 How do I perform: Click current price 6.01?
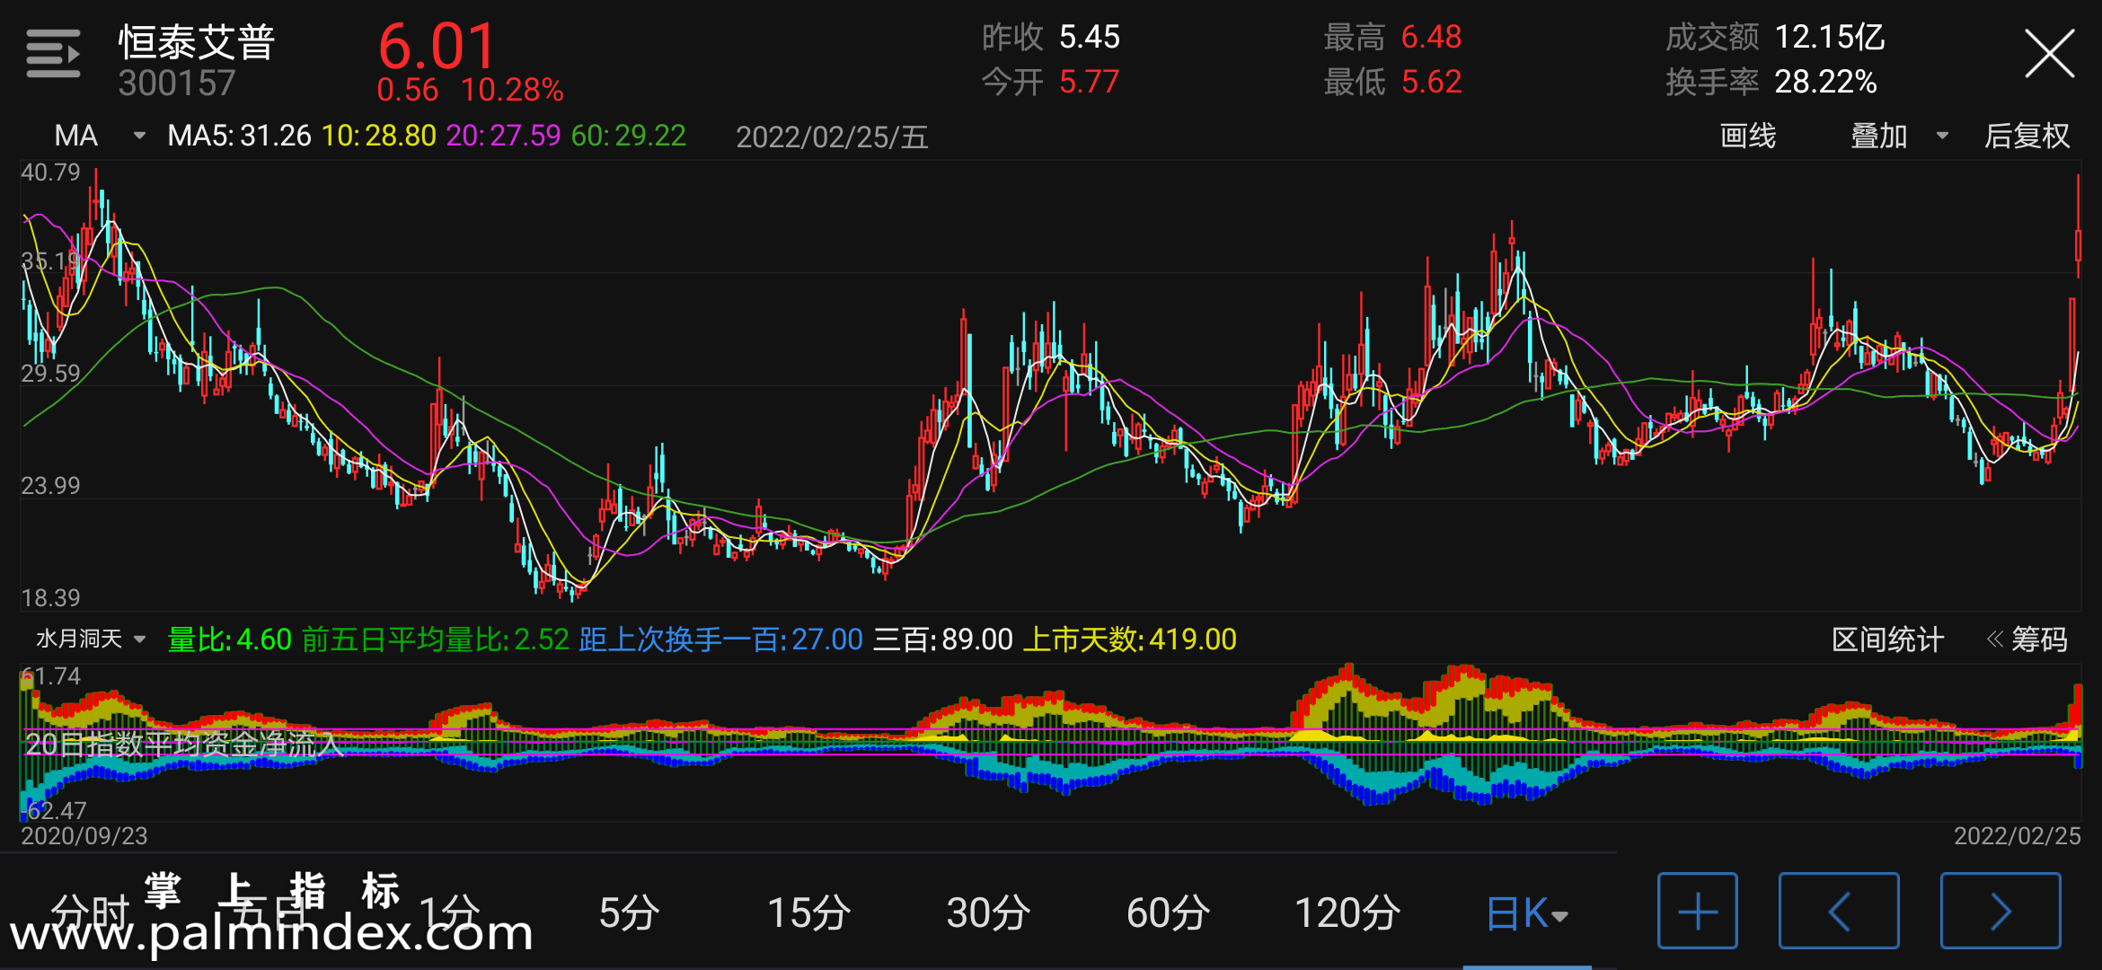click(x=437, y=47)
